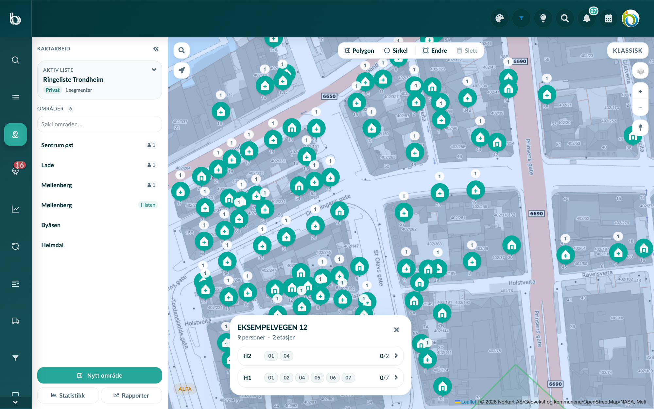Center map on my location arrow
The image size is (654, 409).
coord(181,70)
